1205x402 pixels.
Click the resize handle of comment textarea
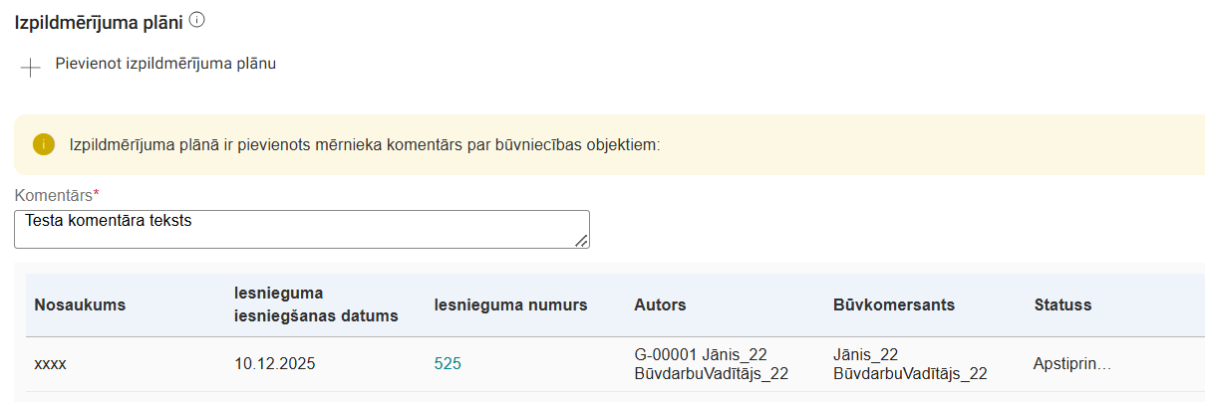click(581, 240)
